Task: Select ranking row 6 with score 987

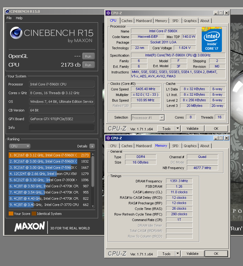Action: click(x=49, y=186)
